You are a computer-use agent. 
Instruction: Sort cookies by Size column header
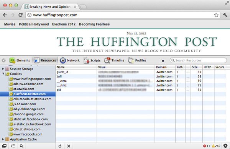pos(197,67)
